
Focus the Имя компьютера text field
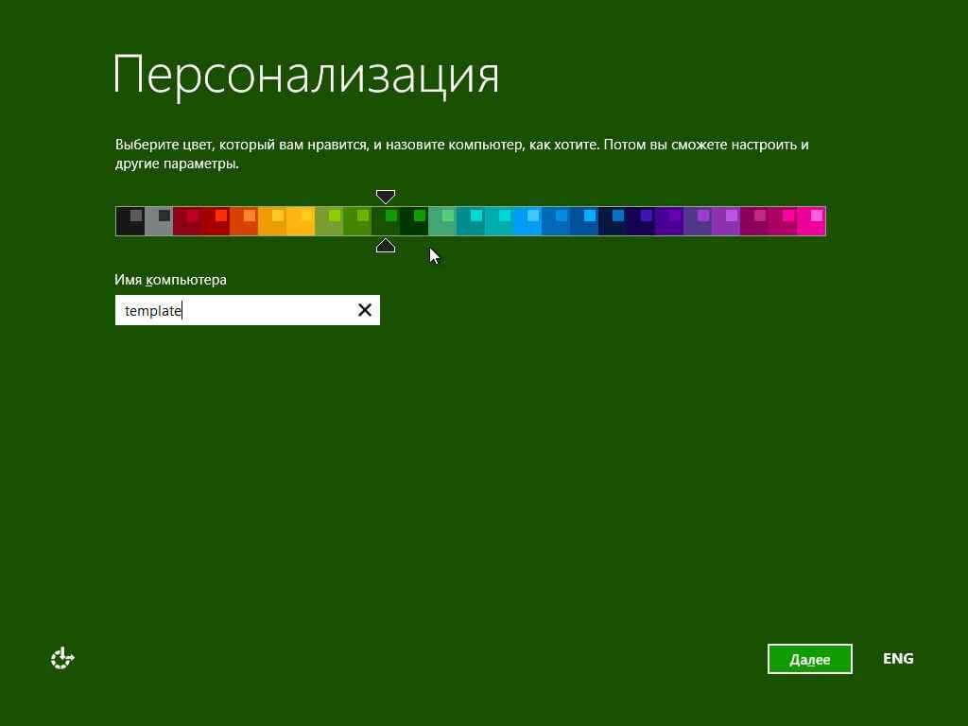(234, 310)
